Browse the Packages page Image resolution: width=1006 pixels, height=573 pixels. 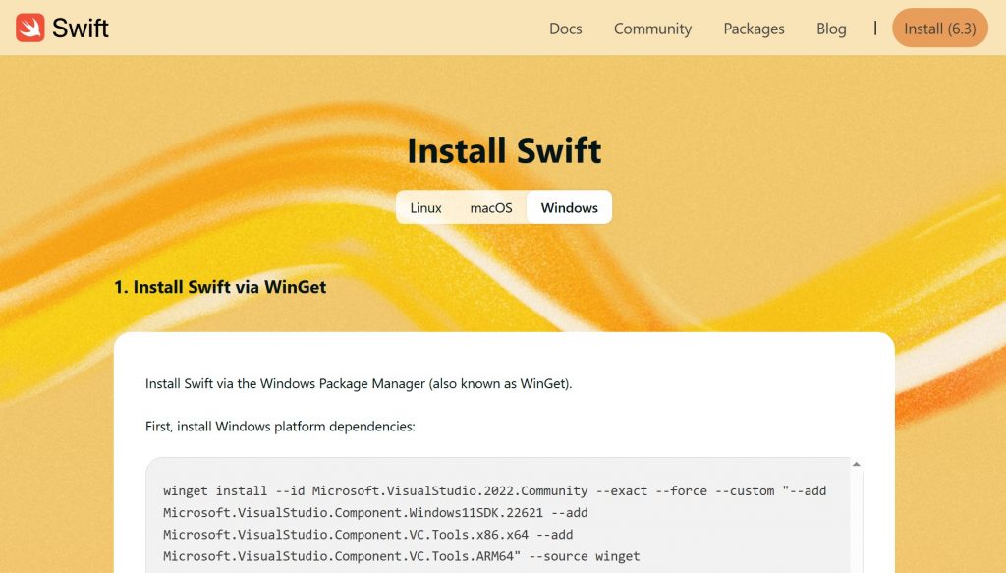point(754,29)
